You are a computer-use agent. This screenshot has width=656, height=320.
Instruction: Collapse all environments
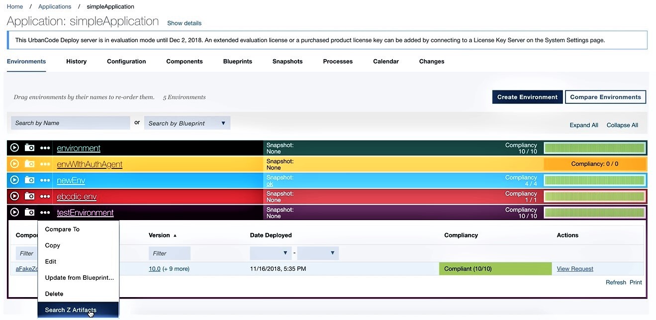click(622, 125)
